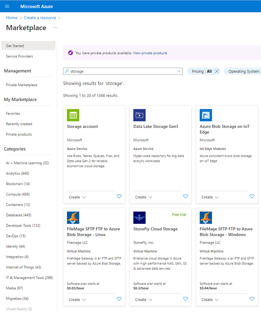Select Service Providers in the sidebar
The image size is (261, 312).
click(19, 56)
